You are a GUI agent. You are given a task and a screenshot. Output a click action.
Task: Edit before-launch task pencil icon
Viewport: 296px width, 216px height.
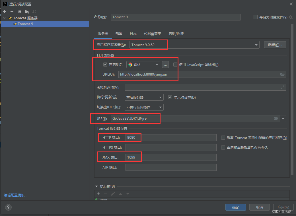coord(113,194)
